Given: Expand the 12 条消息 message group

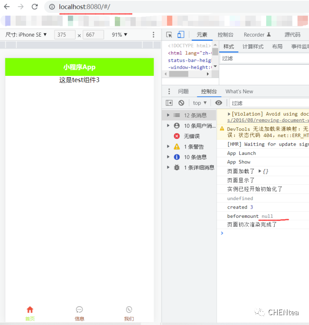Looking at the screenshot, I should [x=168, y=115].
